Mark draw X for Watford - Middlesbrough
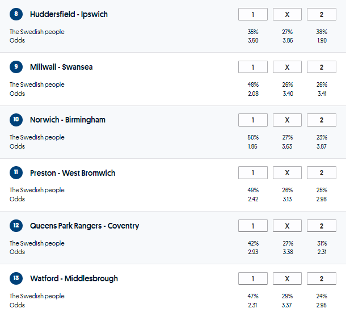This screenshot has width=346, height=317. [287, 278]
